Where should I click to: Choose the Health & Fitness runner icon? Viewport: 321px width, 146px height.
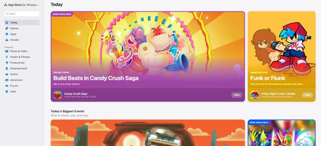click(x=7, y=57)
